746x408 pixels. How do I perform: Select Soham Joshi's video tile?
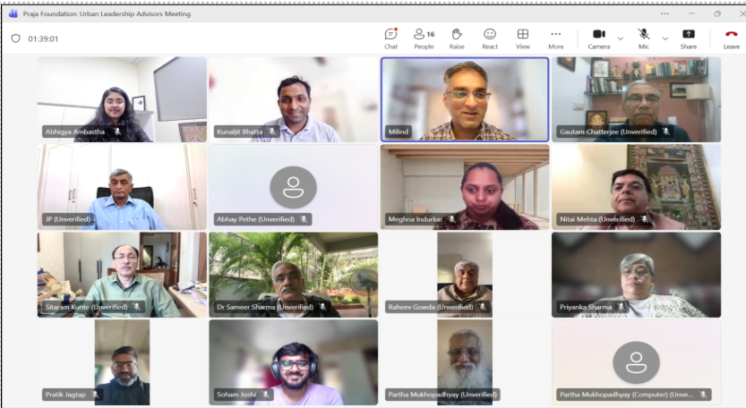[x=293, y=362]
